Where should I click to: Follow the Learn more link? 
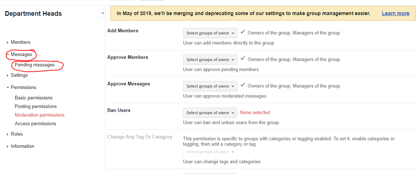click(x=395, y=13)
